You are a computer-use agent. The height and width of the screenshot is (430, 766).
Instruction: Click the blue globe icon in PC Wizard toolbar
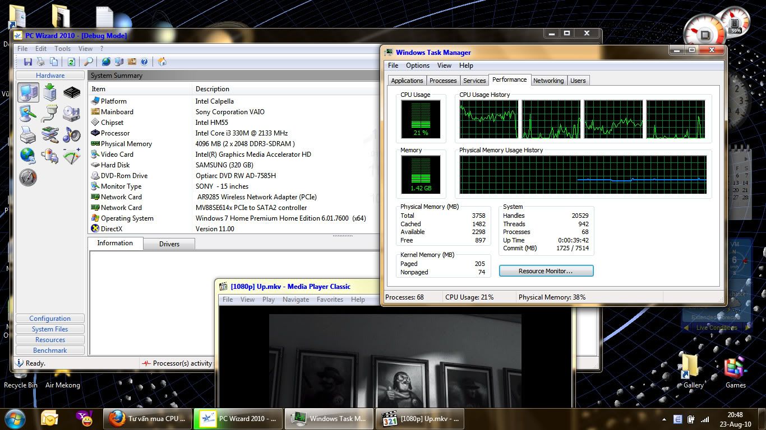[106, 62]
